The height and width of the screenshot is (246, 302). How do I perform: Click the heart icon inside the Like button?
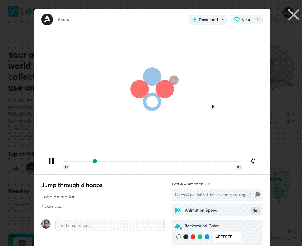click(x=237, y=19)
